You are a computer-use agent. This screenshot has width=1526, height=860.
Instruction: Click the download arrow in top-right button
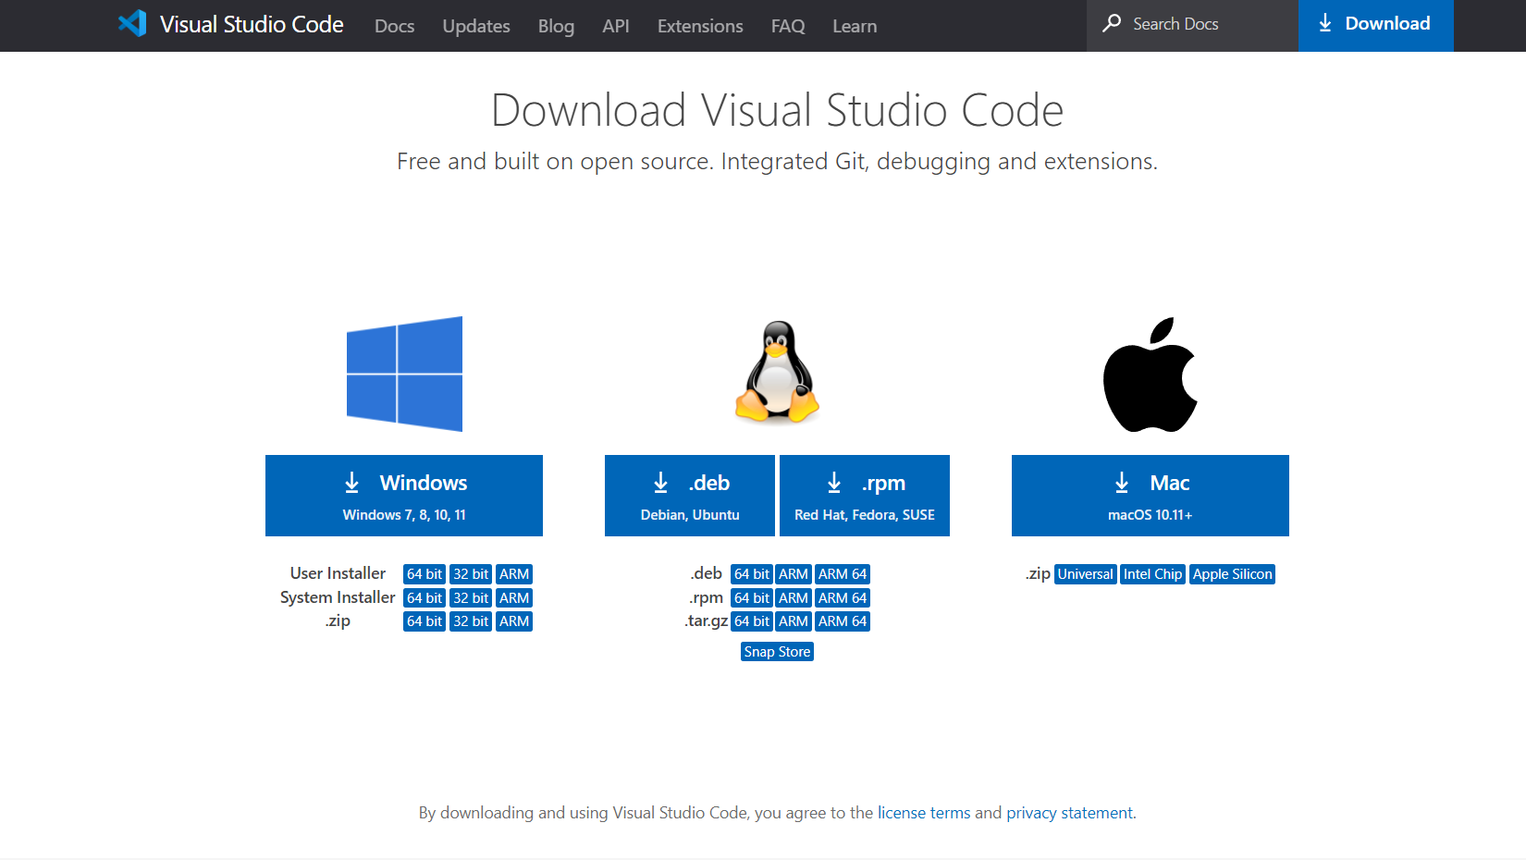pyautogui.click(x=1325, y=24)
